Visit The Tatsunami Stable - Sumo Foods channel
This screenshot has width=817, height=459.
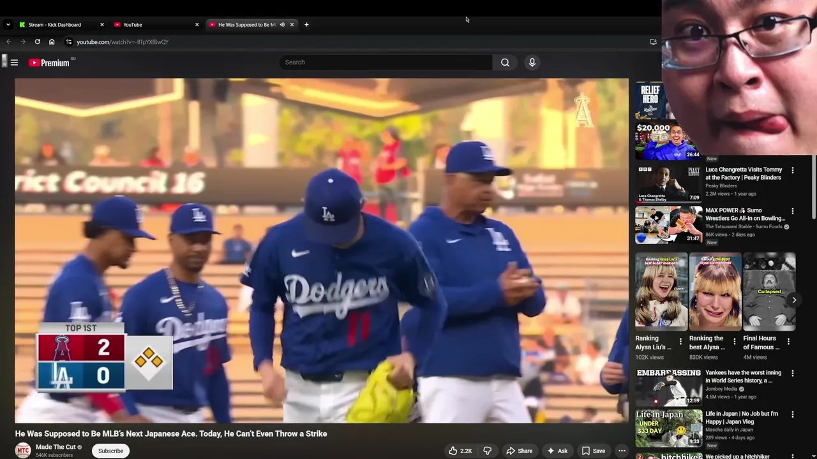744,227
